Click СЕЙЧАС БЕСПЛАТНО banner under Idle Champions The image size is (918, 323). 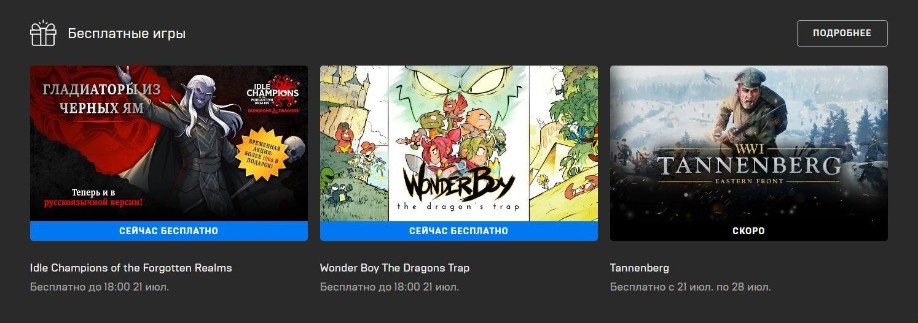[169, 231]
